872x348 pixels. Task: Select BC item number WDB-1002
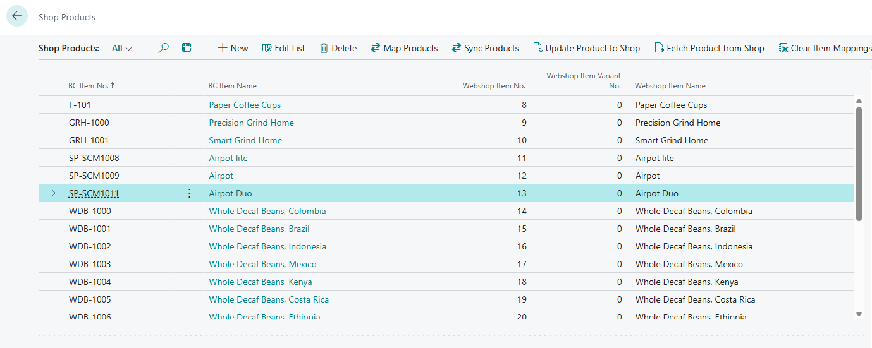[x=90, y=246]
